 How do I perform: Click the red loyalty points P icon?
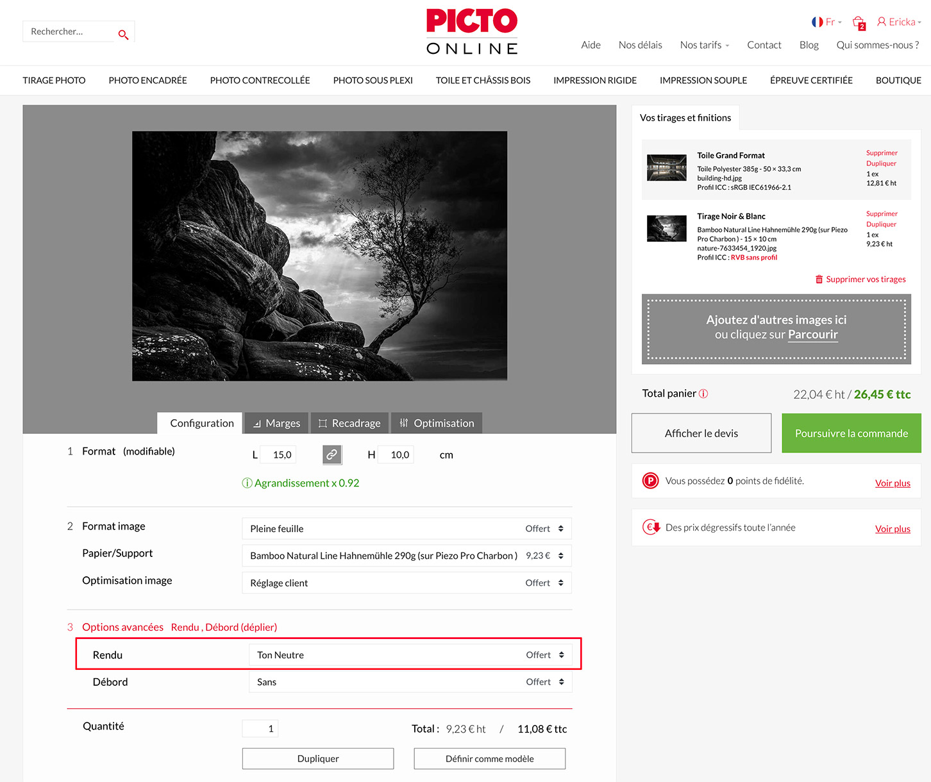650,481
